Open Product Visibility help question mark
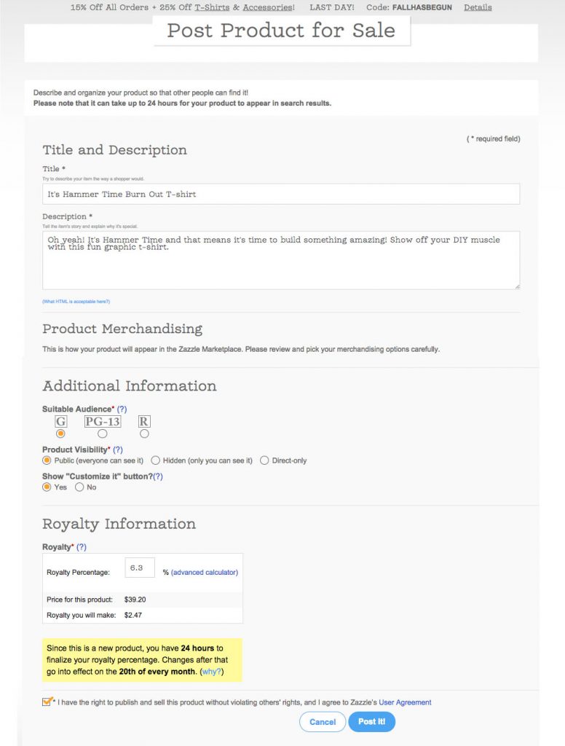The image size is (565, 746). 117,449
